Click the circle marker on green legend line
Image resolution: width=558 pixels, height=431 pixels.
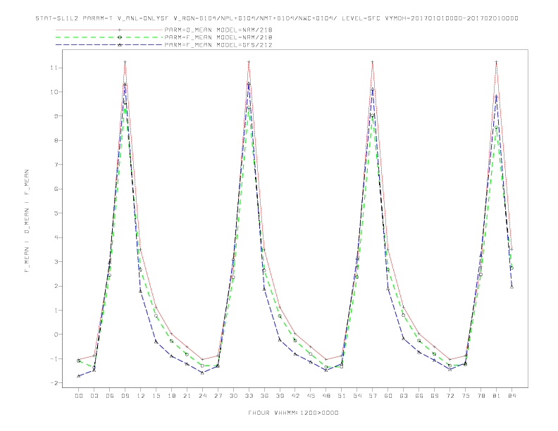click(120, 37)
